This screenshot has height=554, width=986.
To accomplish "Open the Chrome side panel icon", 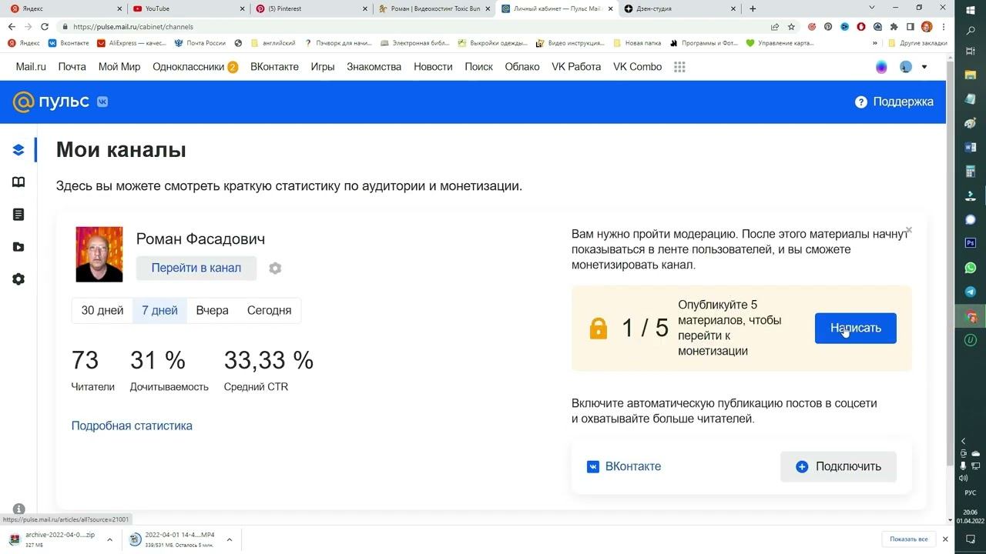I will [x=910, y=27].
